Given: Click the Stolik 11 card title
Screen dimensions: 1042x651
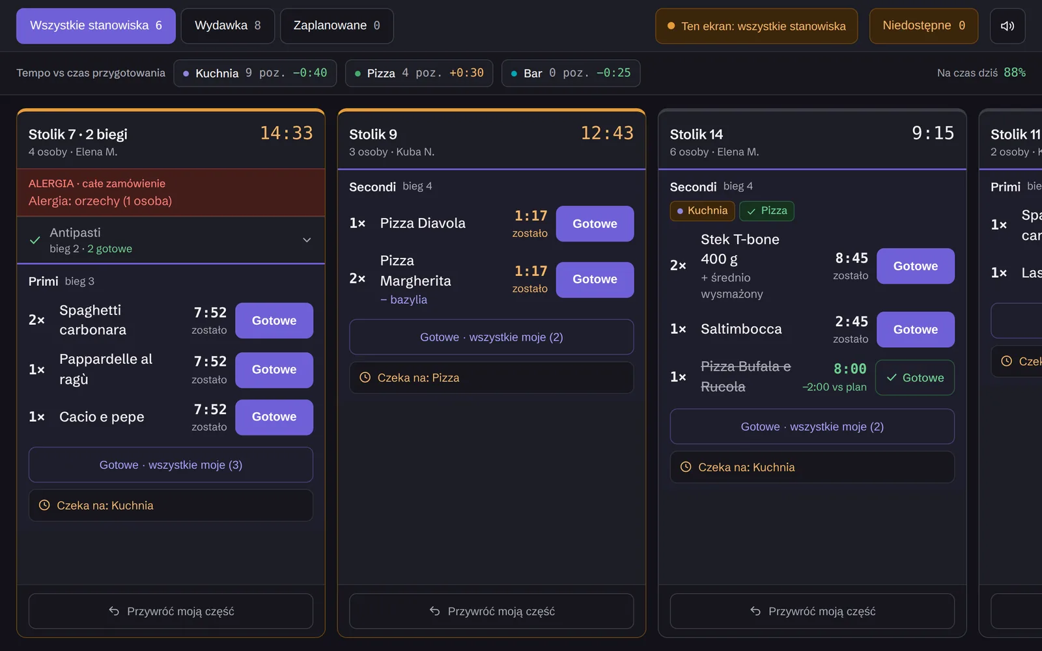Looking at the screenshot, I should [1016, 135].
